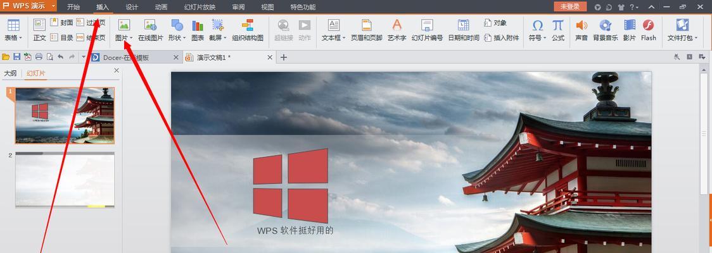Insert a 公式 formula
Image resolution: width=712 pixels, height=253 pixels.
[x=558, y=30]
